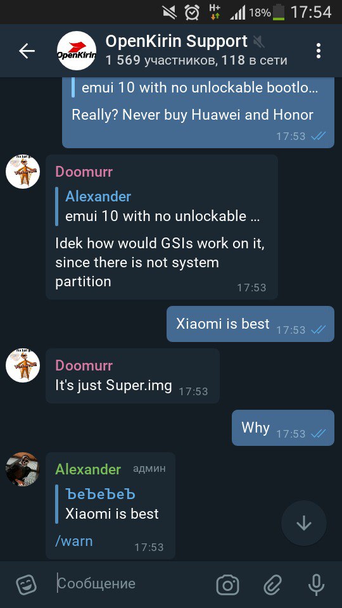Screen dimensions: 342x608
Task: Select the sent 'Why' message bubble
Action: [283, 427]
